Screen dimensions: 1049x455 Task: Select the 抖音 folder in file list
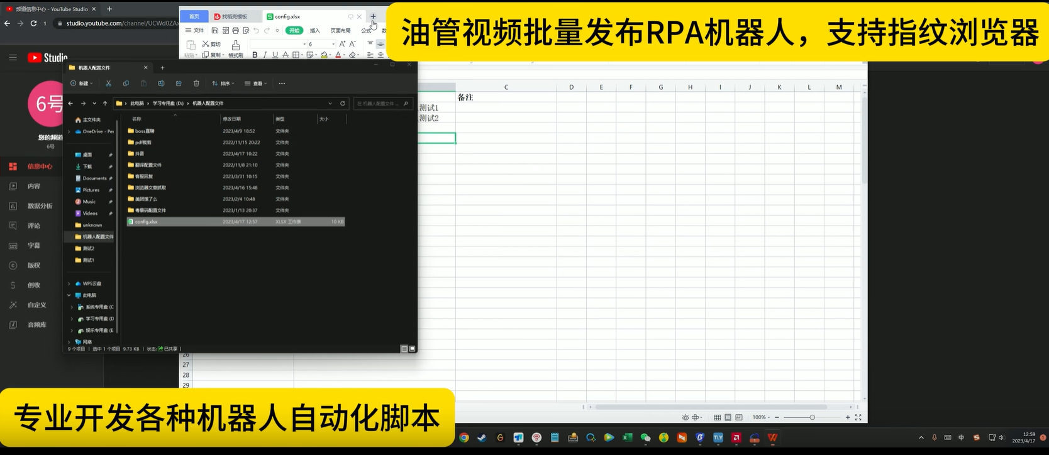(140, 154)
